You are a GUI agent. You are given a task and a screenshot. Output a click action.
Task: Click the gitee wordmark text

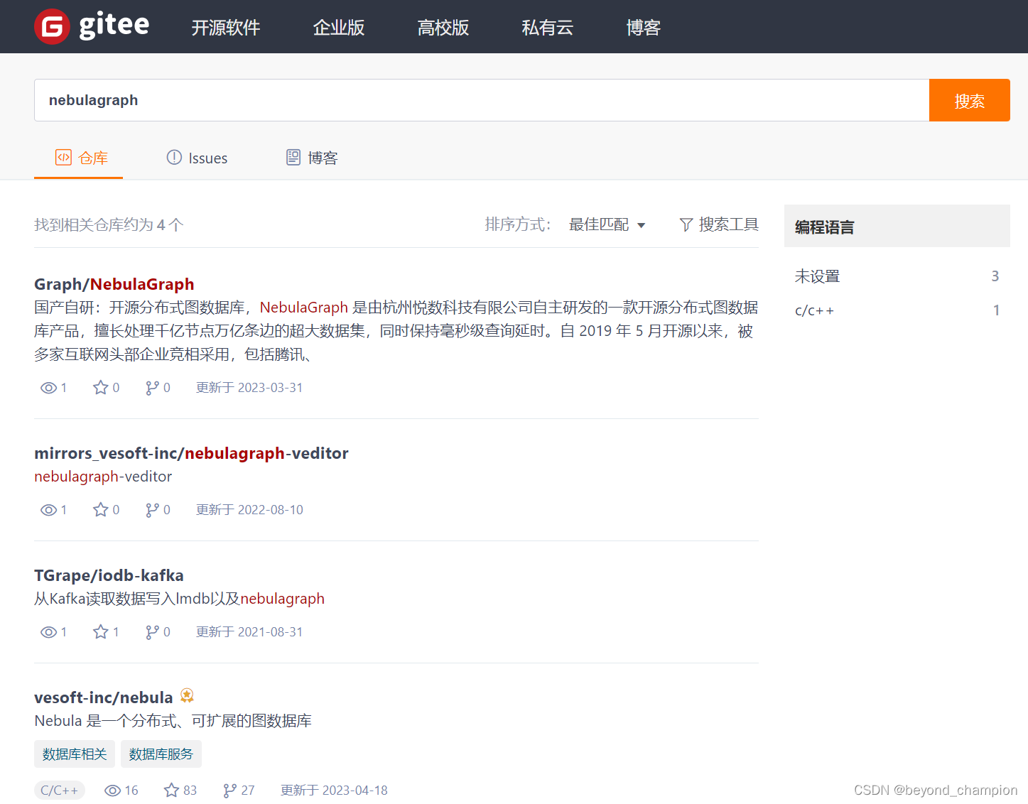coord(114,26)
